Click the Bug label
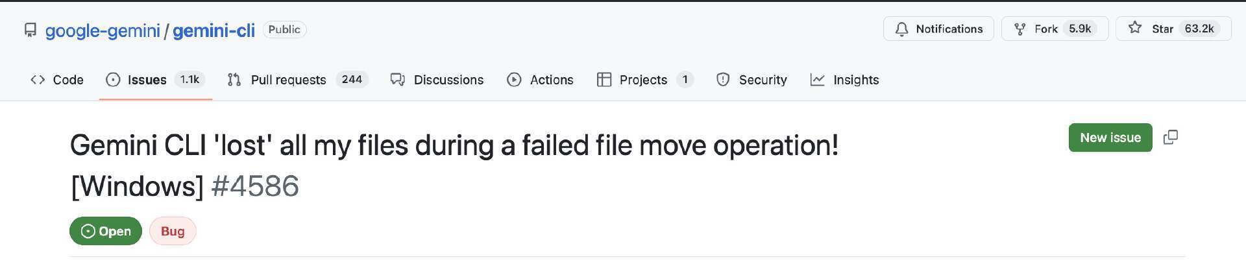The width and height of the screenshot is (1246, 277). pos(173,231)
